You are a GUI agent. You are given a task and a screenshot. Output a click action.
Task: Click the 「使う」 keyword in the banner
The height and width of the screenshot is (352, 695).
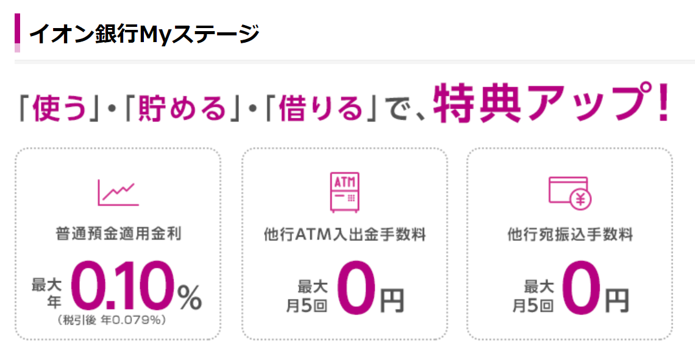(x=59, y=107)
